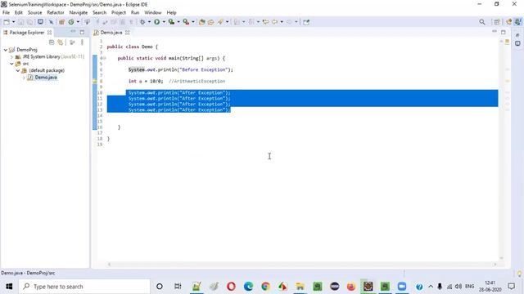The height and width of the screenshot is (294, 524).
Task: Open the Help menu
Action: [171, 13]
